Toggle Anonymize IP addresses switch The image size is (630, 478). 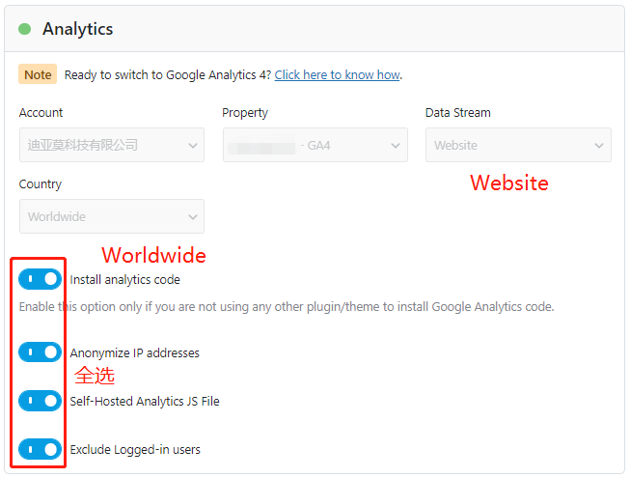41,352
